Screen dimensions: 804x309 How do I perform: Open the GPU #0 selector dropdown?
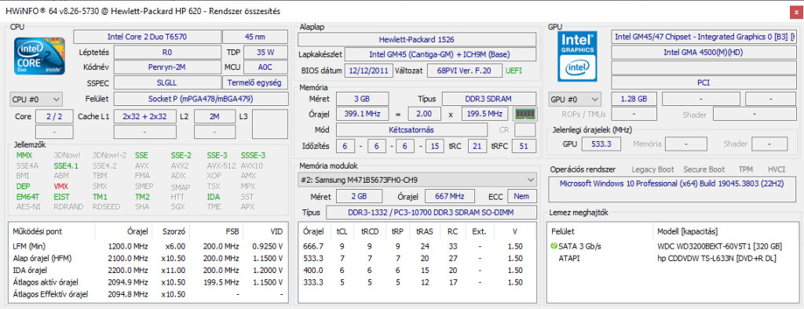click(x=575, y=99)
